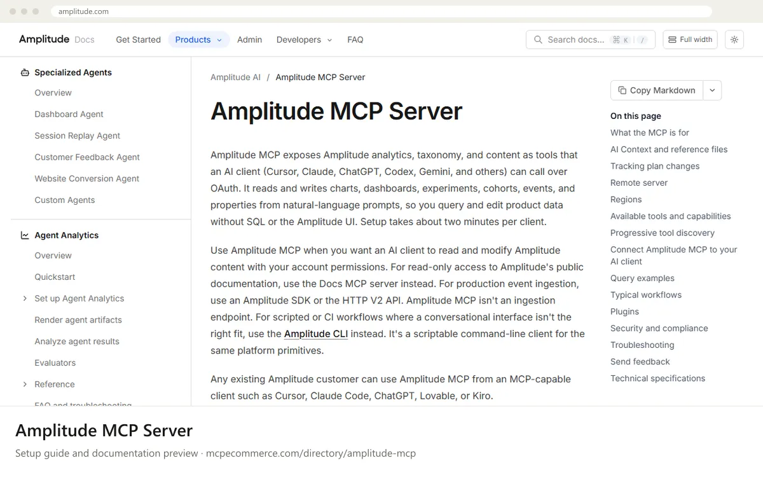
Task: Follow the Amplitude CLI link
Action: pyautogui.click(x=316, y=333)
